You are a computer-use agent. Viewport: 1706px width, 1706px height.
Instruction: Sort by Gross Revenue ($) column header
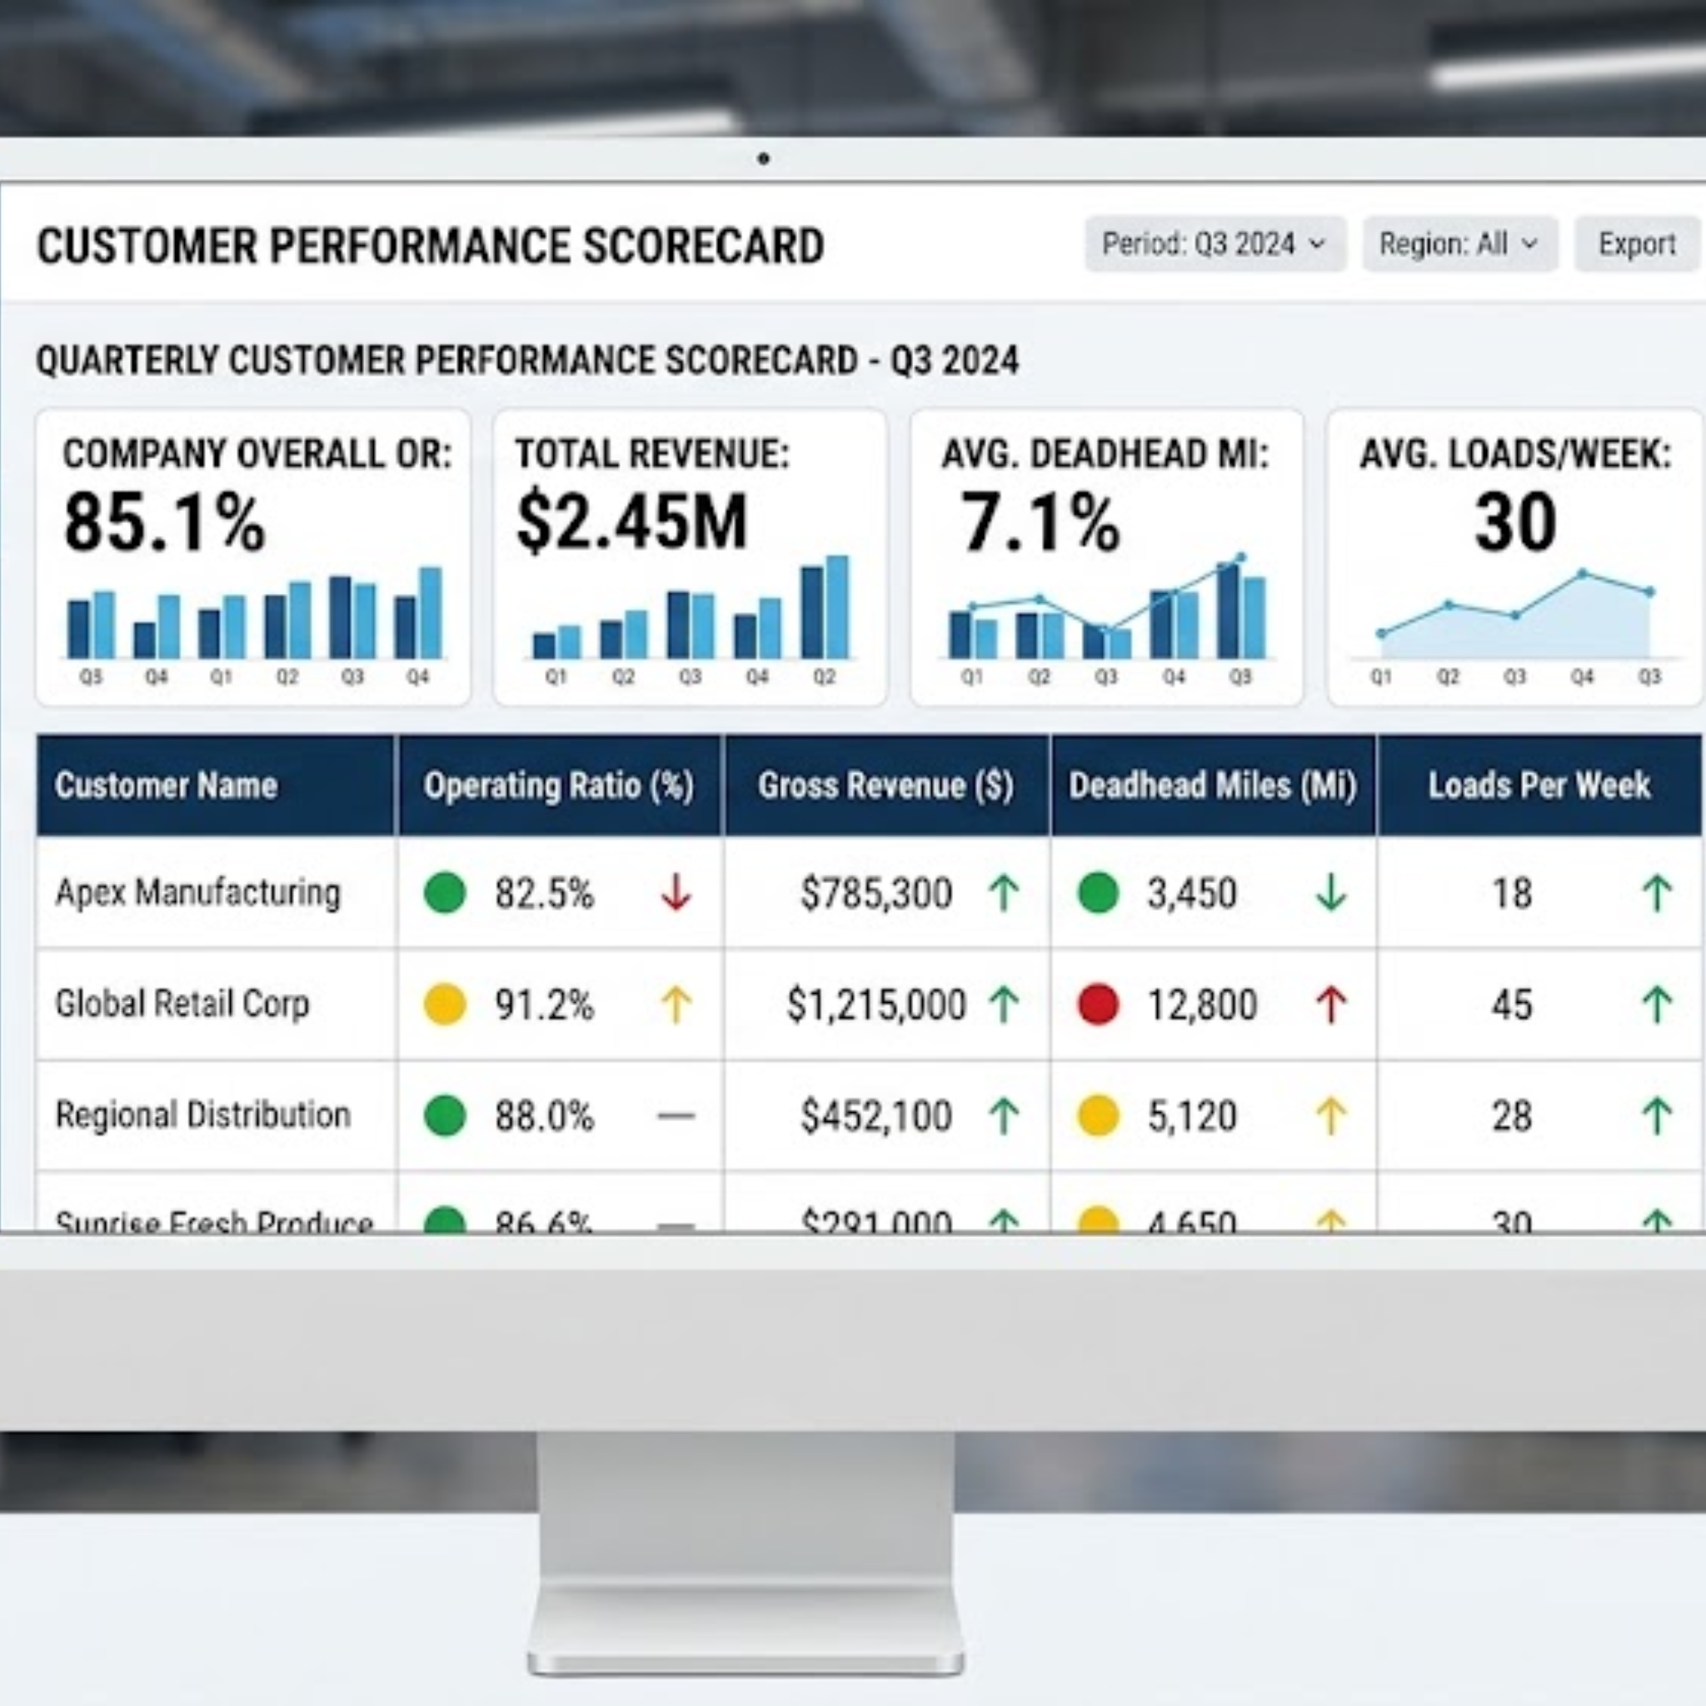886,785
